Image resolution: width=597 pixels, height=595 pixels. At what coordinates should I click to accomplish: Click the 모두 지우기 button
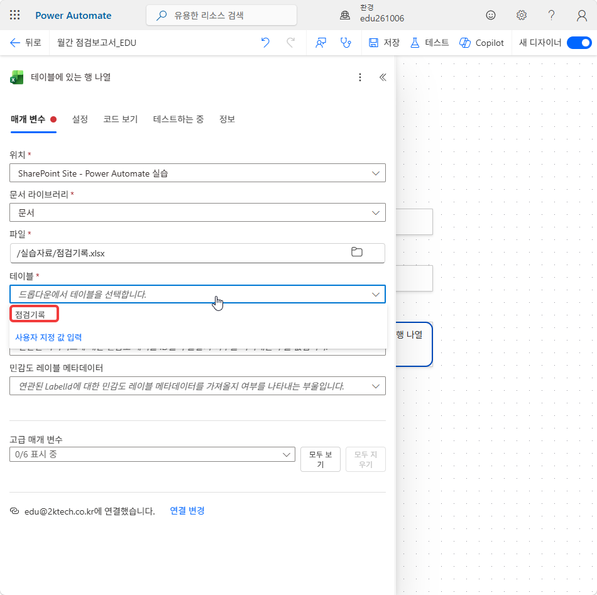[x=366, y=459]
